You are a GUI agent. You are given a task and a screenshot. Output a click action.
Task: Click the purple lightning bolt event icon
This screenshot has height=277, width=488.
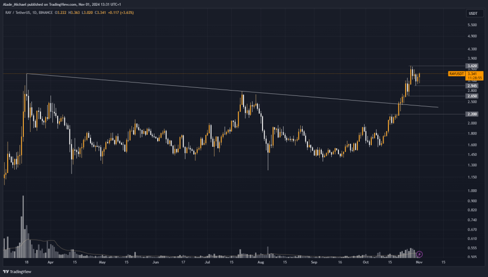[x=420, y=255]
